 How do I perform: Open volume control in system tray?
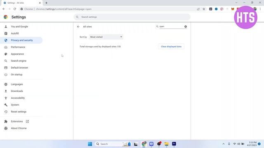238,144
